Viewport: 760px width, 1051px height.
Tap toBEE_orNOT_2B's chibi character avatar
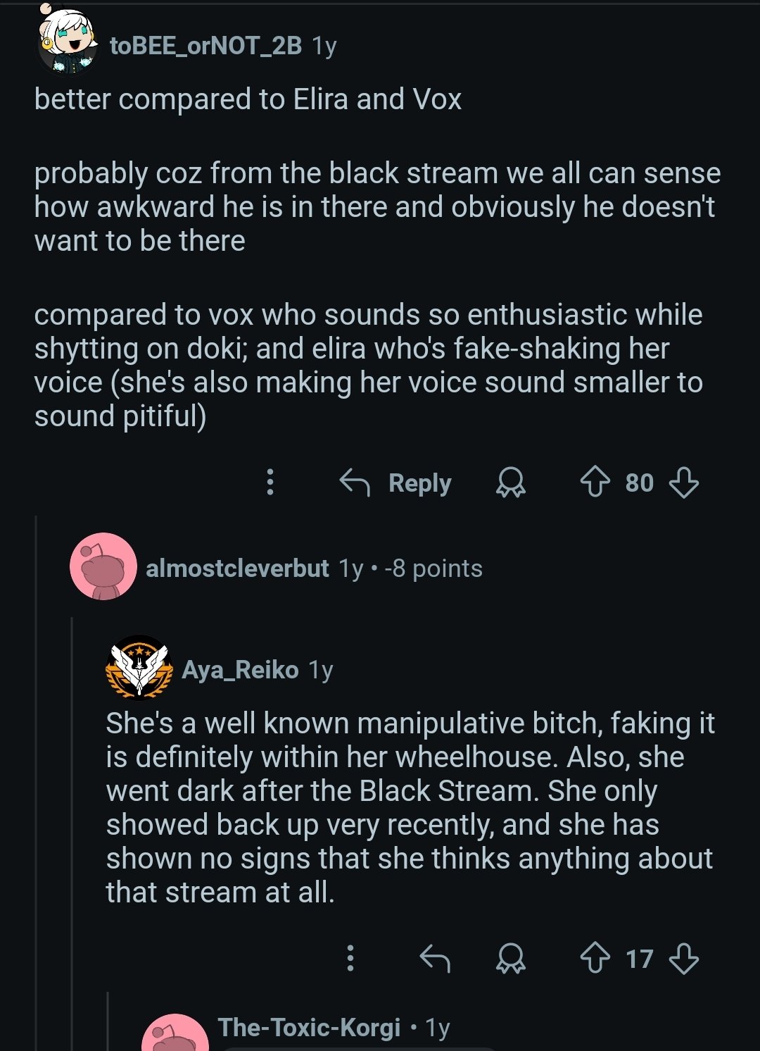tap(68, 42)
